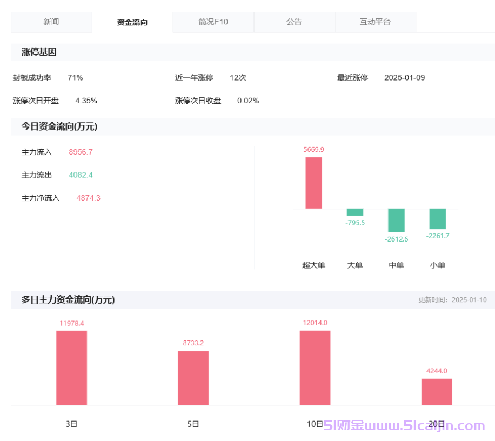Click the 20日 red bar

(x=437, y=392)
